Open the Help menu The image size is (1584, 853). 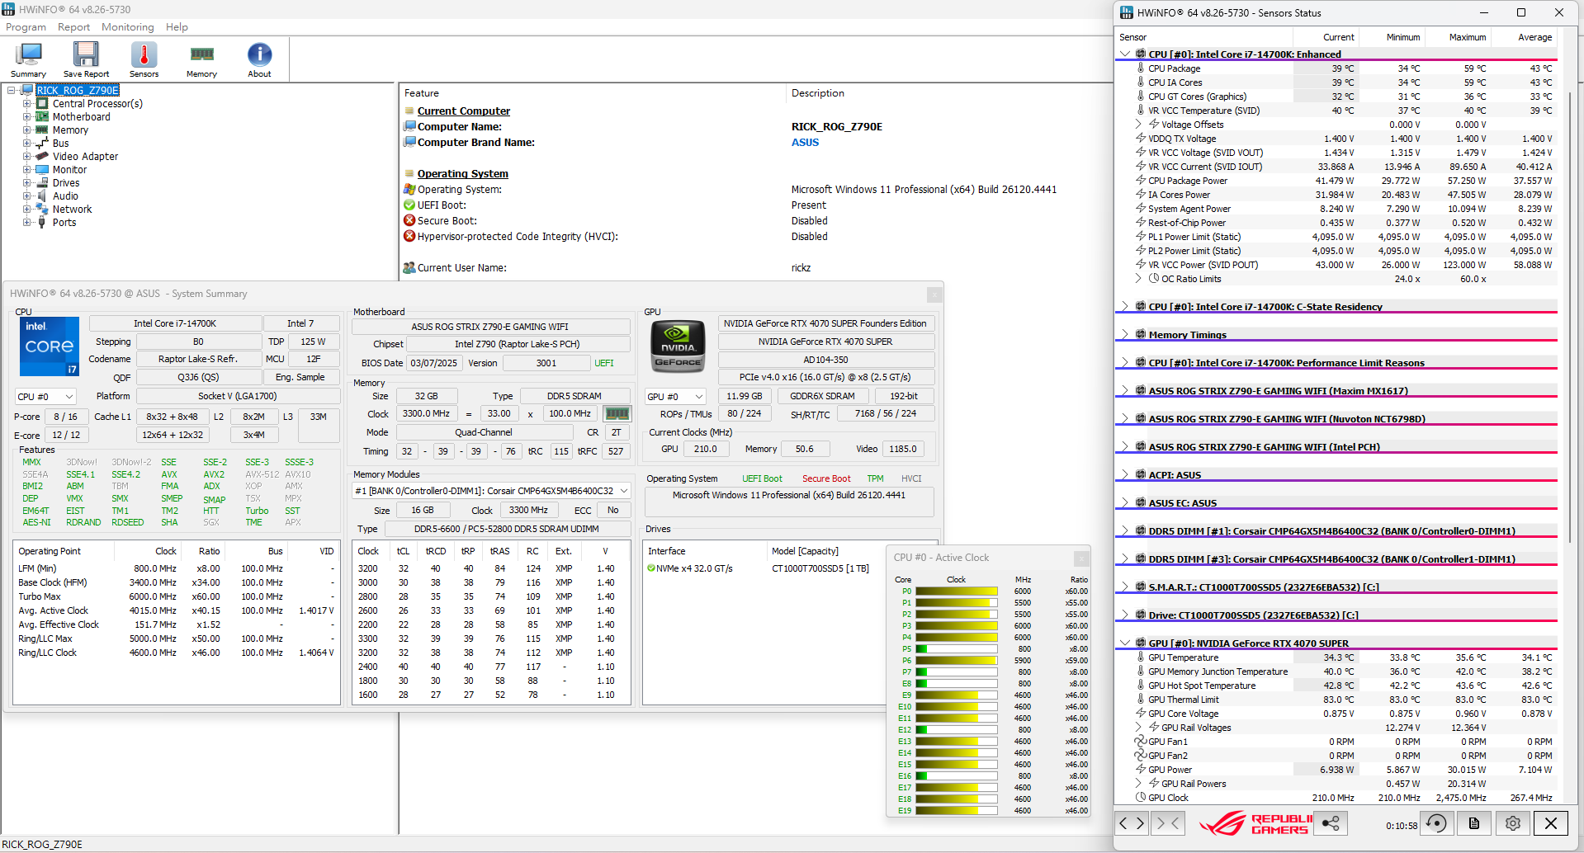coord(177,27)
